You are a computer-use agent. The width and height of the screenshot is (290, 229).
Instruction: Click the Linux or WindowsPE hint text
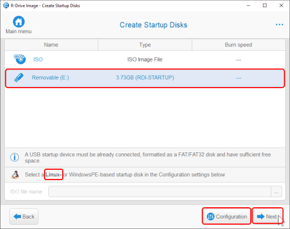[125, 175]
